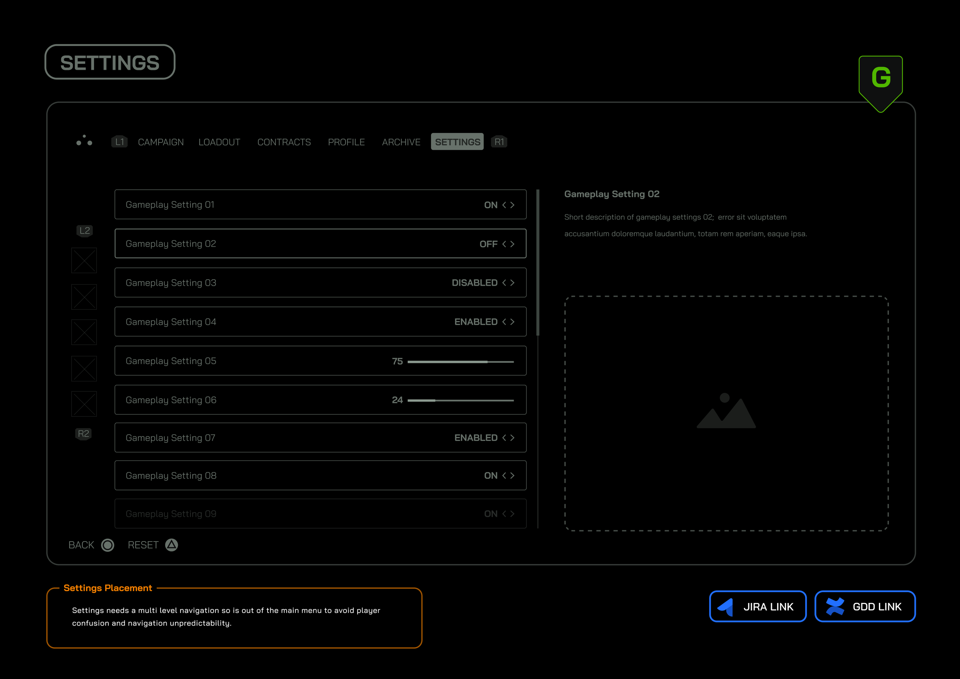
Task: Click the circle icon next to BACK
Action: tap(108, 545)
